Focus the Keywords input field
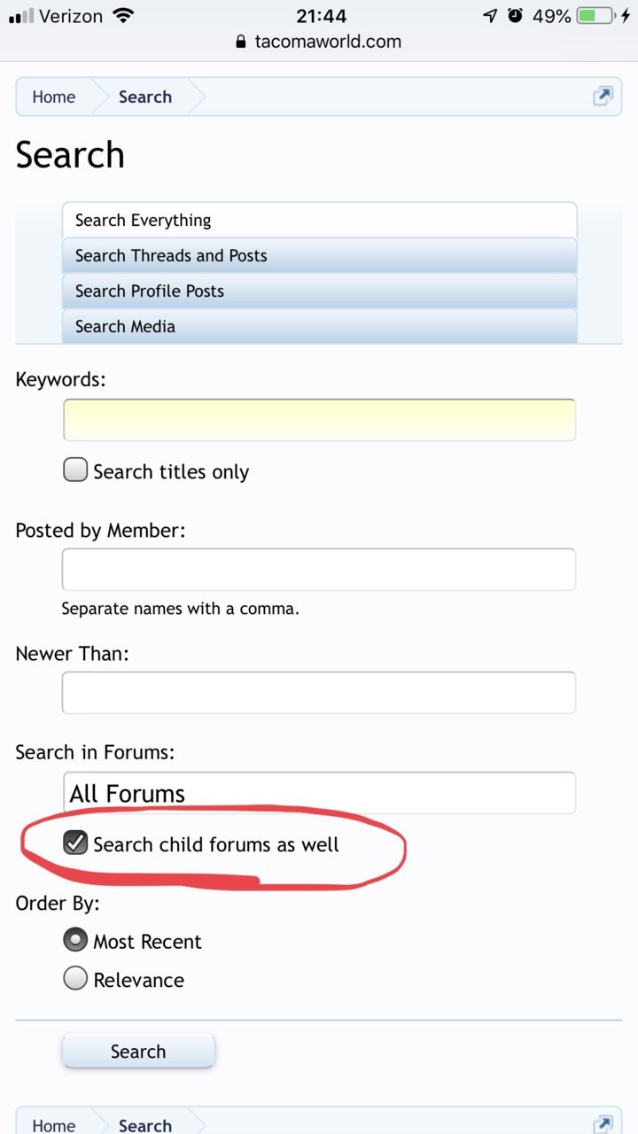Viewport: 638px width, 1134px height. pyautogui.click(x=319, y=420)
